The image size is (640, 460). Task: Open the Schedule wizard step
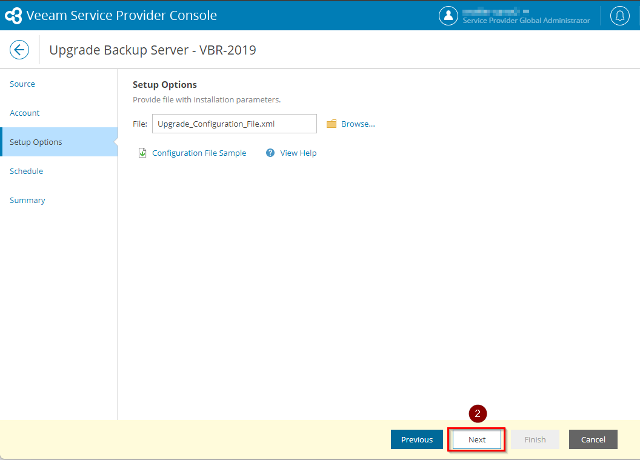(27, 171)
